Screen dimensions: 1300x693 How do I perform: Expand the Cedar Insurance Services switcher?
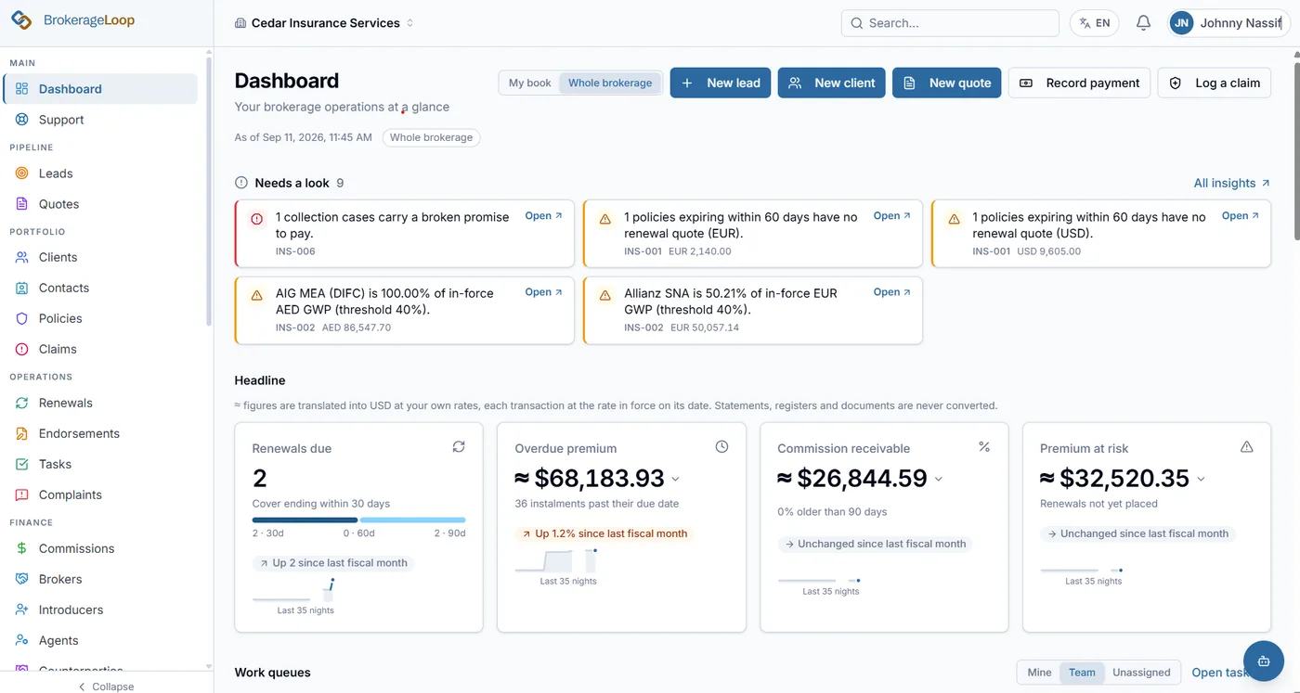click(x=324, y=23)
